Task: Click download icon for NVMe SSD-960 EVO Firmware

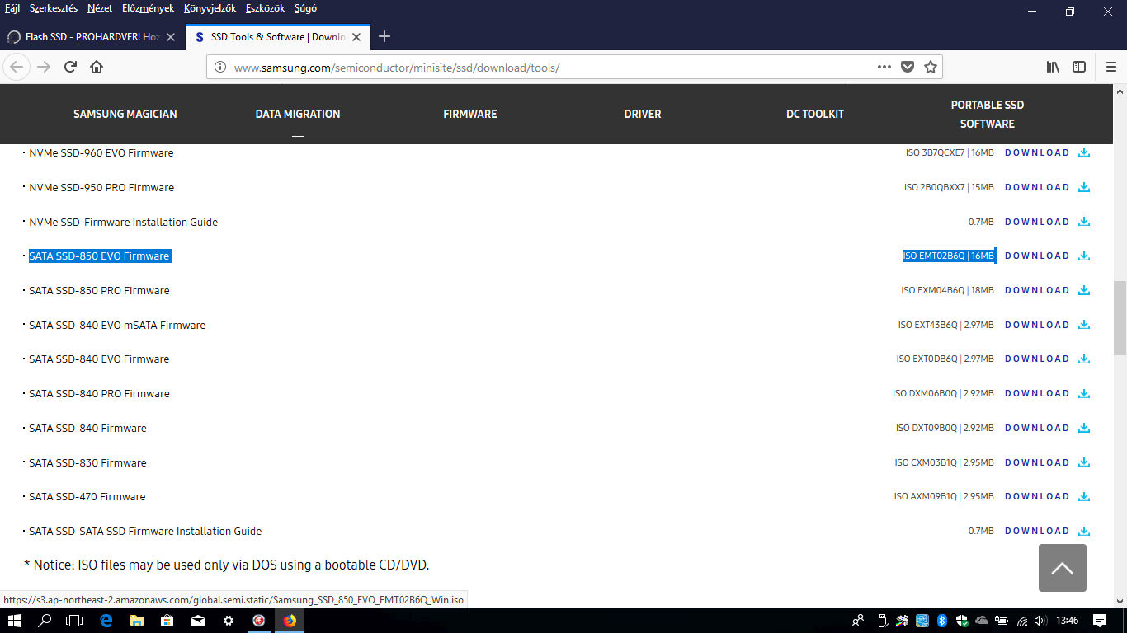Action: pyautogui.click(x=1084, y=152)
